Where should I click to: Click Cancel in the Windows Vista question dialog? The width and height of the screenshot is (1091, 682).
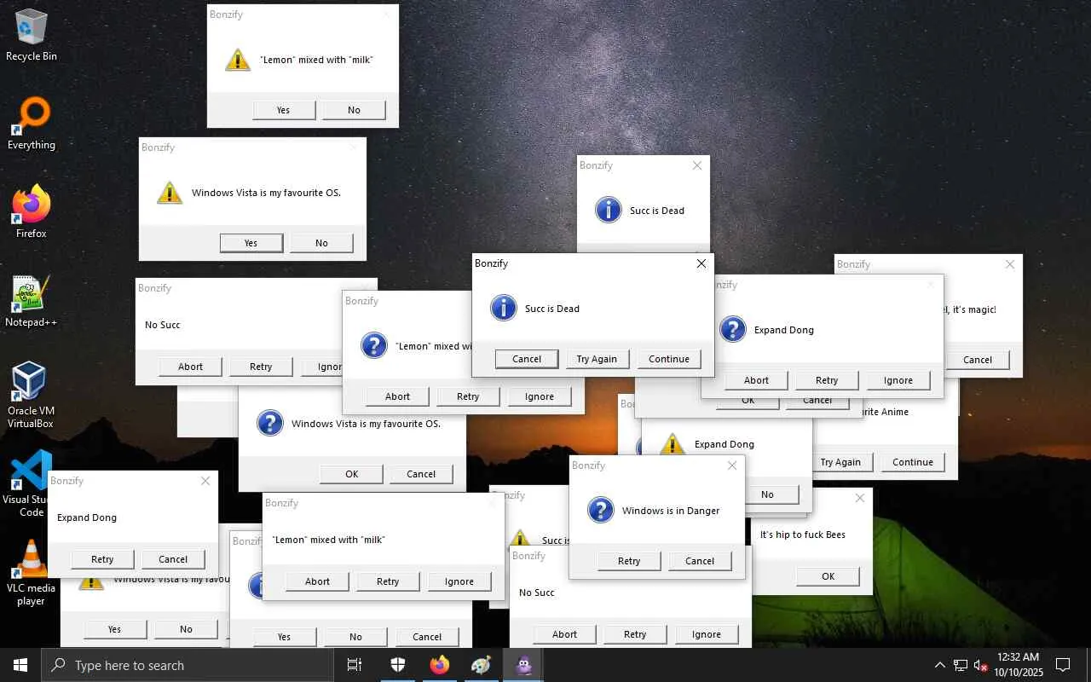(x=421, y=474)
